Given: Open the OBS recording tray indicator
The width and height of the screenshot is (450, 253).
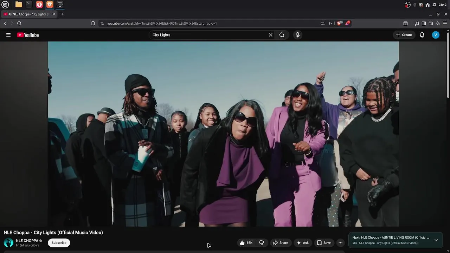Looking at the screenshot, I should [407, 5].
